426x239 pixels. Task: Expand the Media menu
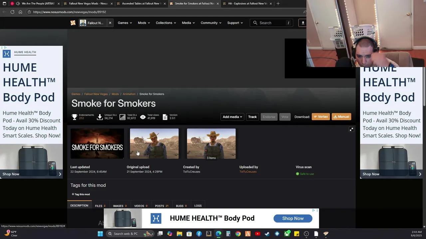point(188,23)
